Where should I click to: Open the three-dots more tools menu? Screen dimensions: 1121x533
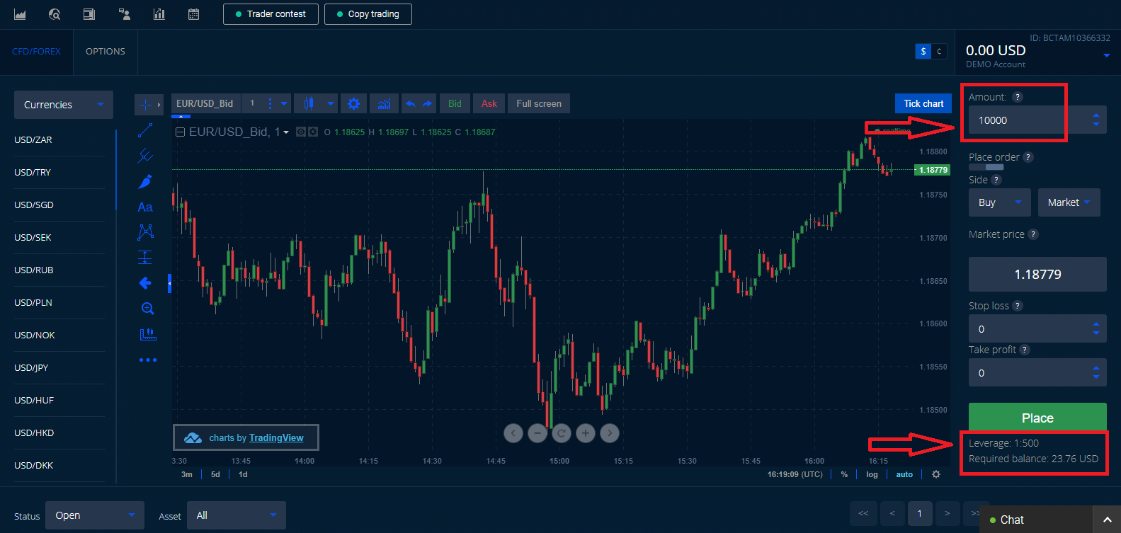pos(147,360)
